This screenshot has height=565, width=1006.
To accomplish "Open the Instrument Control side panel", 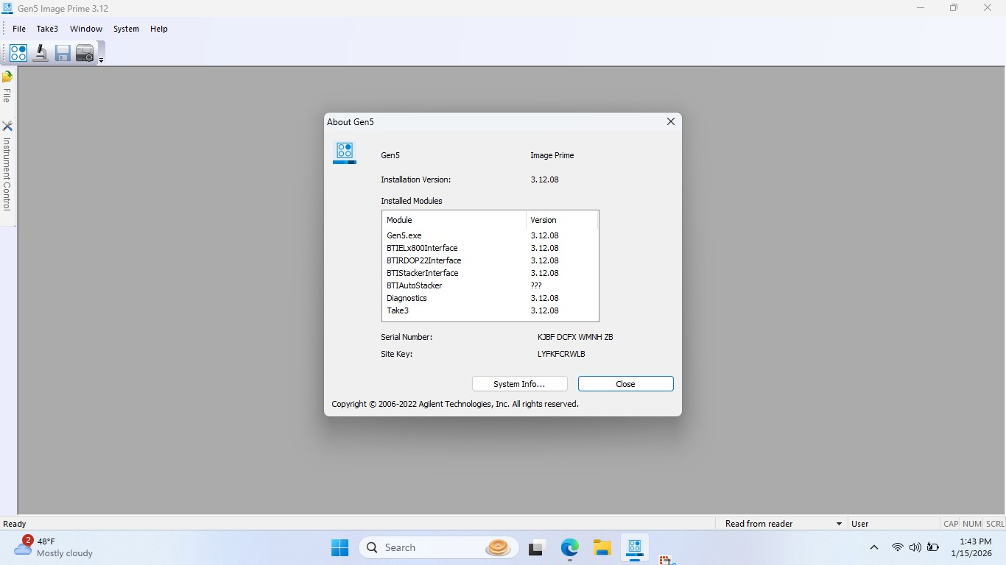I will [7, 167].
